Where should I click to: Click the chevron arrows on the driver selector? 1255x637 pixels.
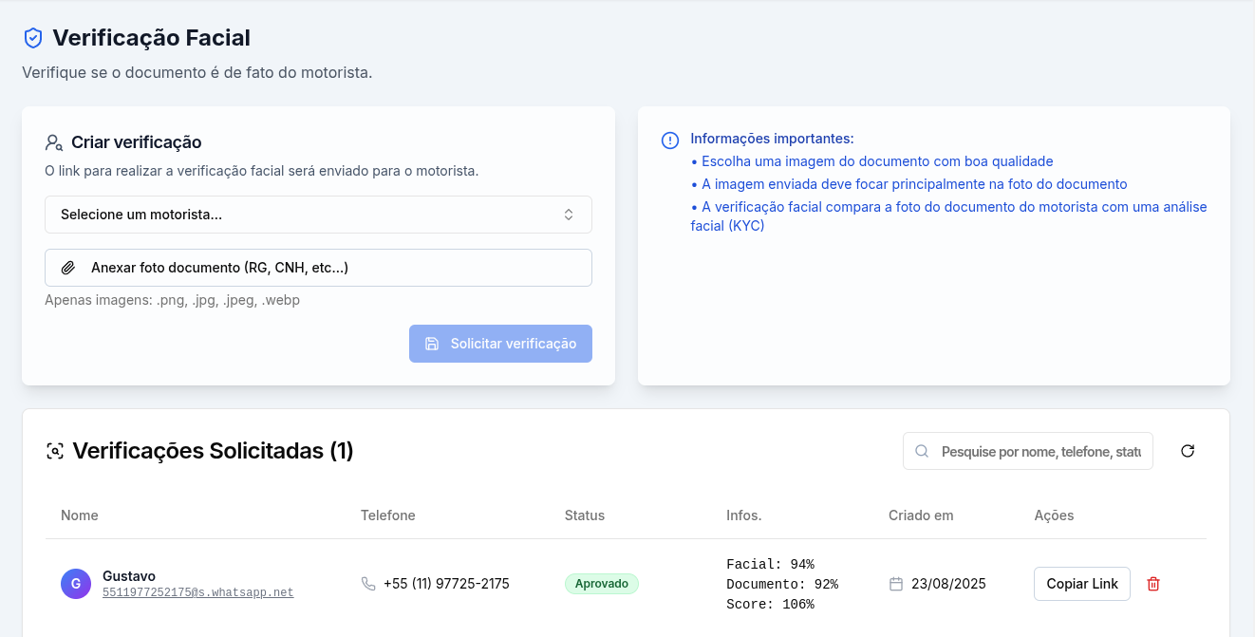click(569, 215)
